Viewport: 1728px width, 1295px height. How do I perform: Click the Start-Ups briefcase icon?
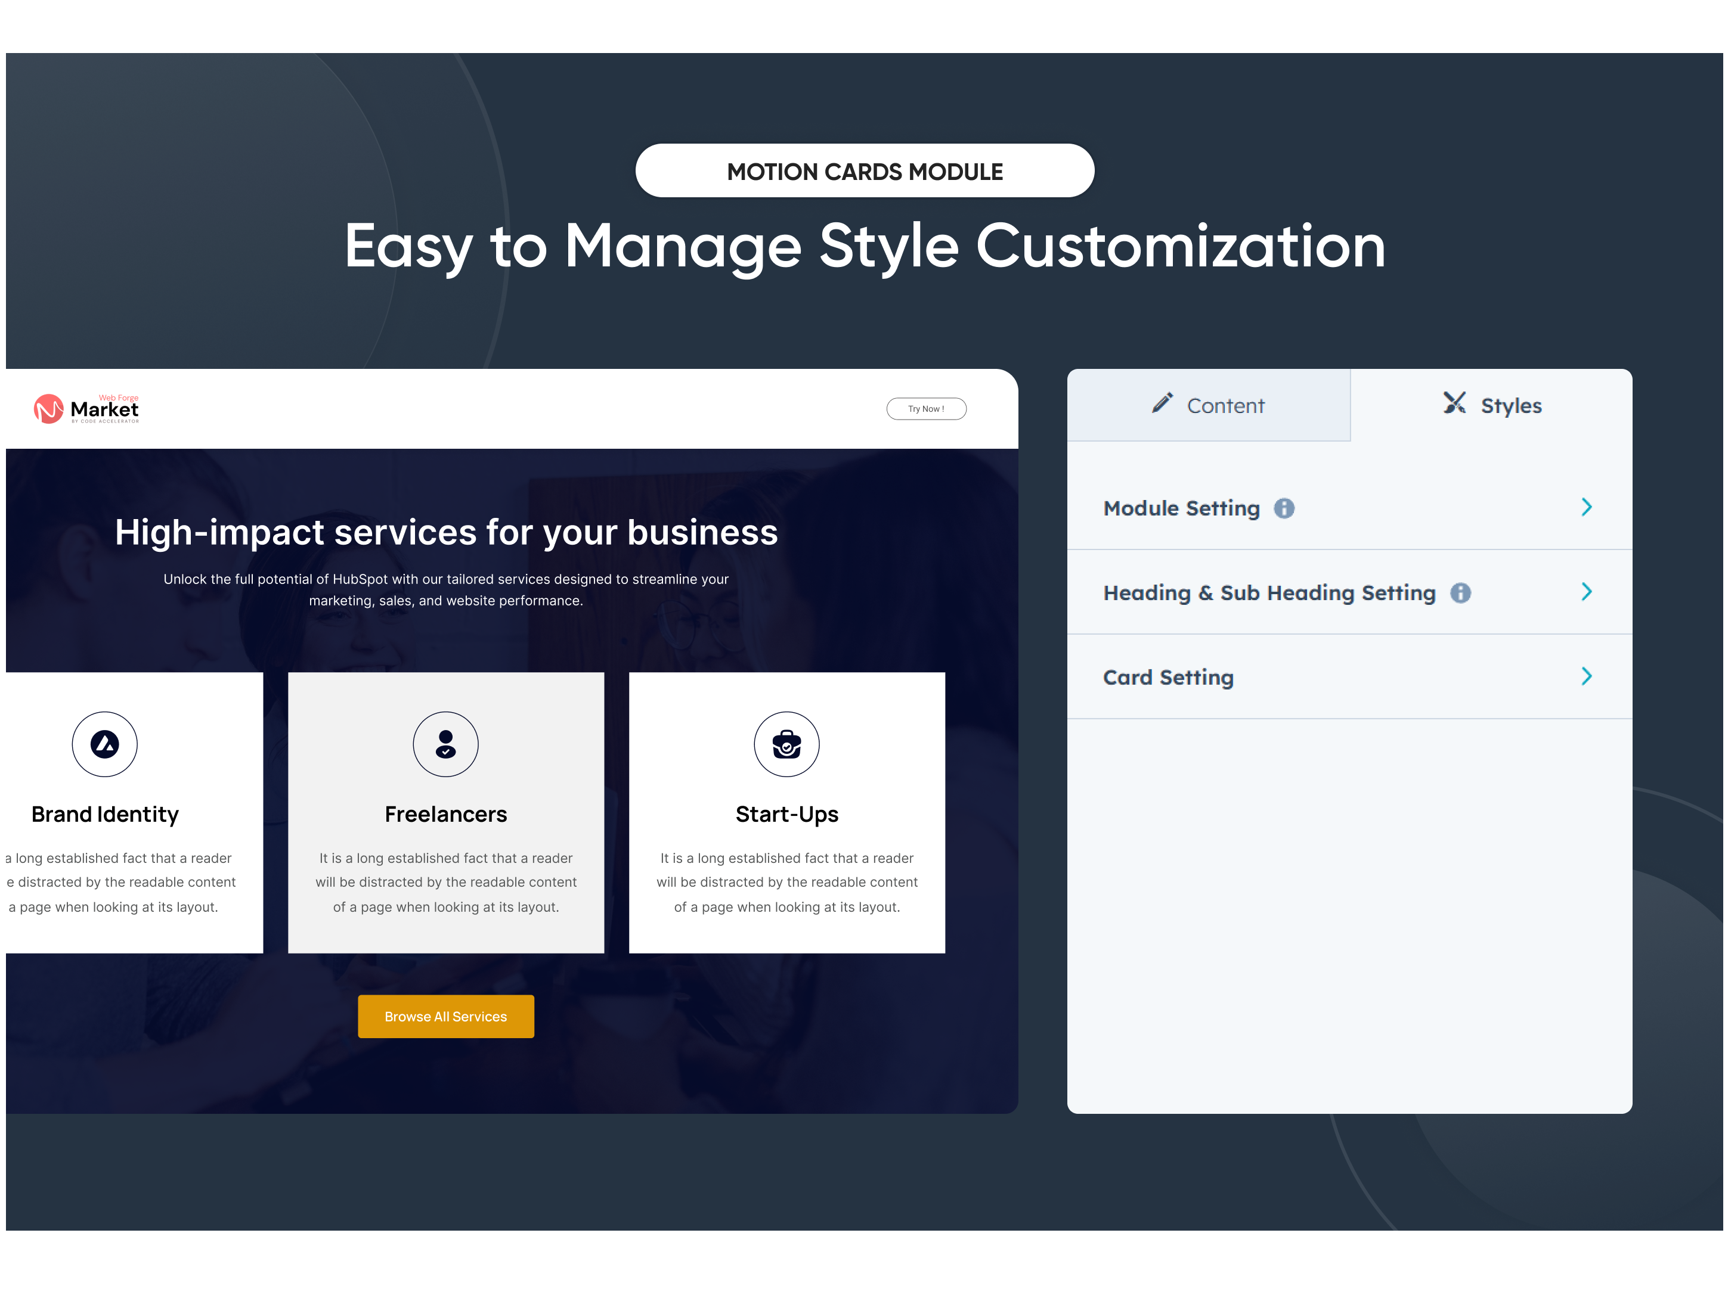pyautogui.click(x=786, y=744)
